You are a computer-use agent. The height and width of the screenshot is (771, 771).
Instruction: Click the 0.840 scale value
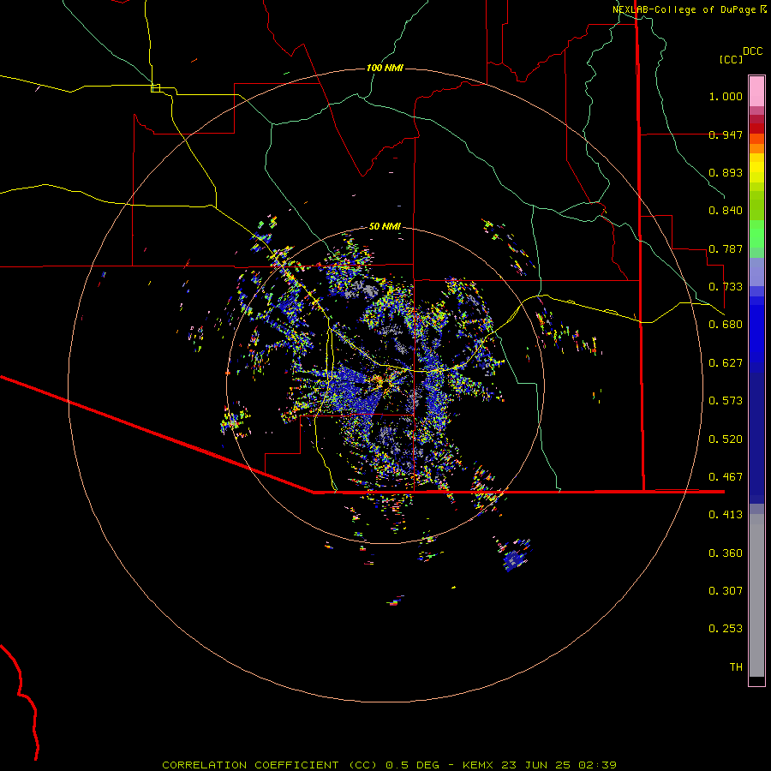[726, 211]
